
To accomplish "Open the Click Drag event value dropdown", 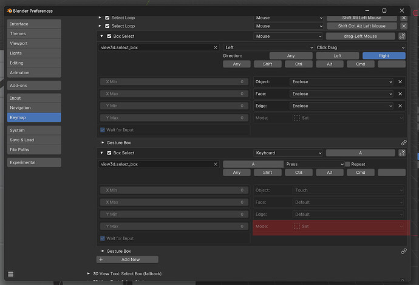I will [360, 47].
